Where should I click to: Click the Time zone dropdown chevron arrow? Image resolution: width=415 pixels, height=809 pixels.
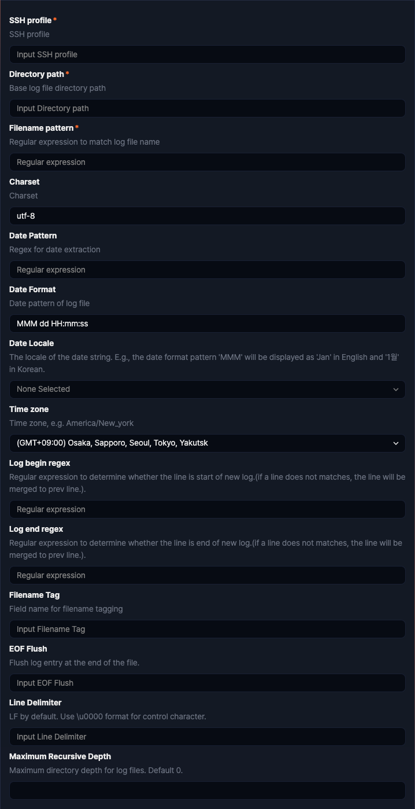[x=396, y=443]
